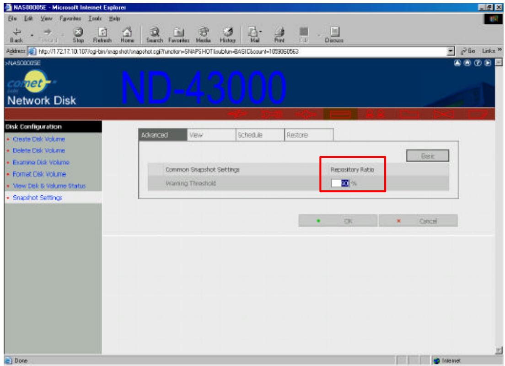This screenshot has width=505, height=366.
Task: Click the Basic button
Action: [427, 156]
